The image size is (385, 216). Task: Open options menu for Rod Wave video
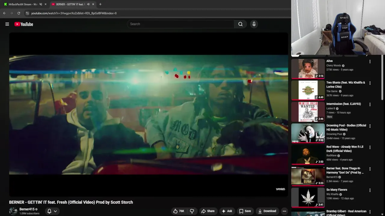pos(370,147)
